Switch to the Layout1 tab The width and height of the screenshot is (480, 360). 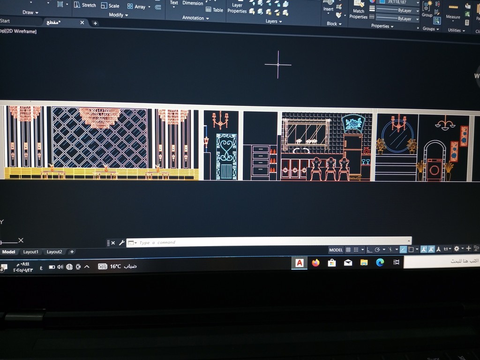(31, 252)
